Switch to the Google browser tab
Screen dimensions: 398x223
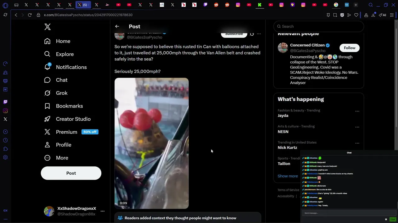336,5
